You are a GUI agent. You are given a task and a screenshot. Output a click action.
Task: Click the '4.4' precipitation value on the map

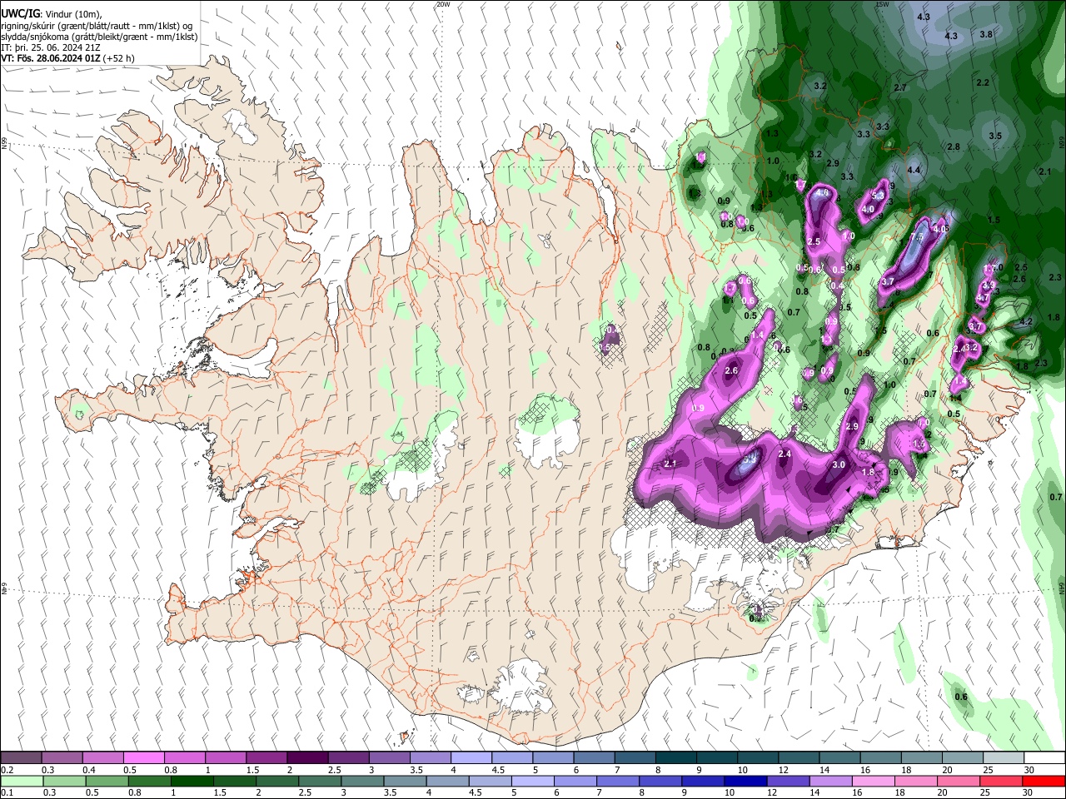914,171
